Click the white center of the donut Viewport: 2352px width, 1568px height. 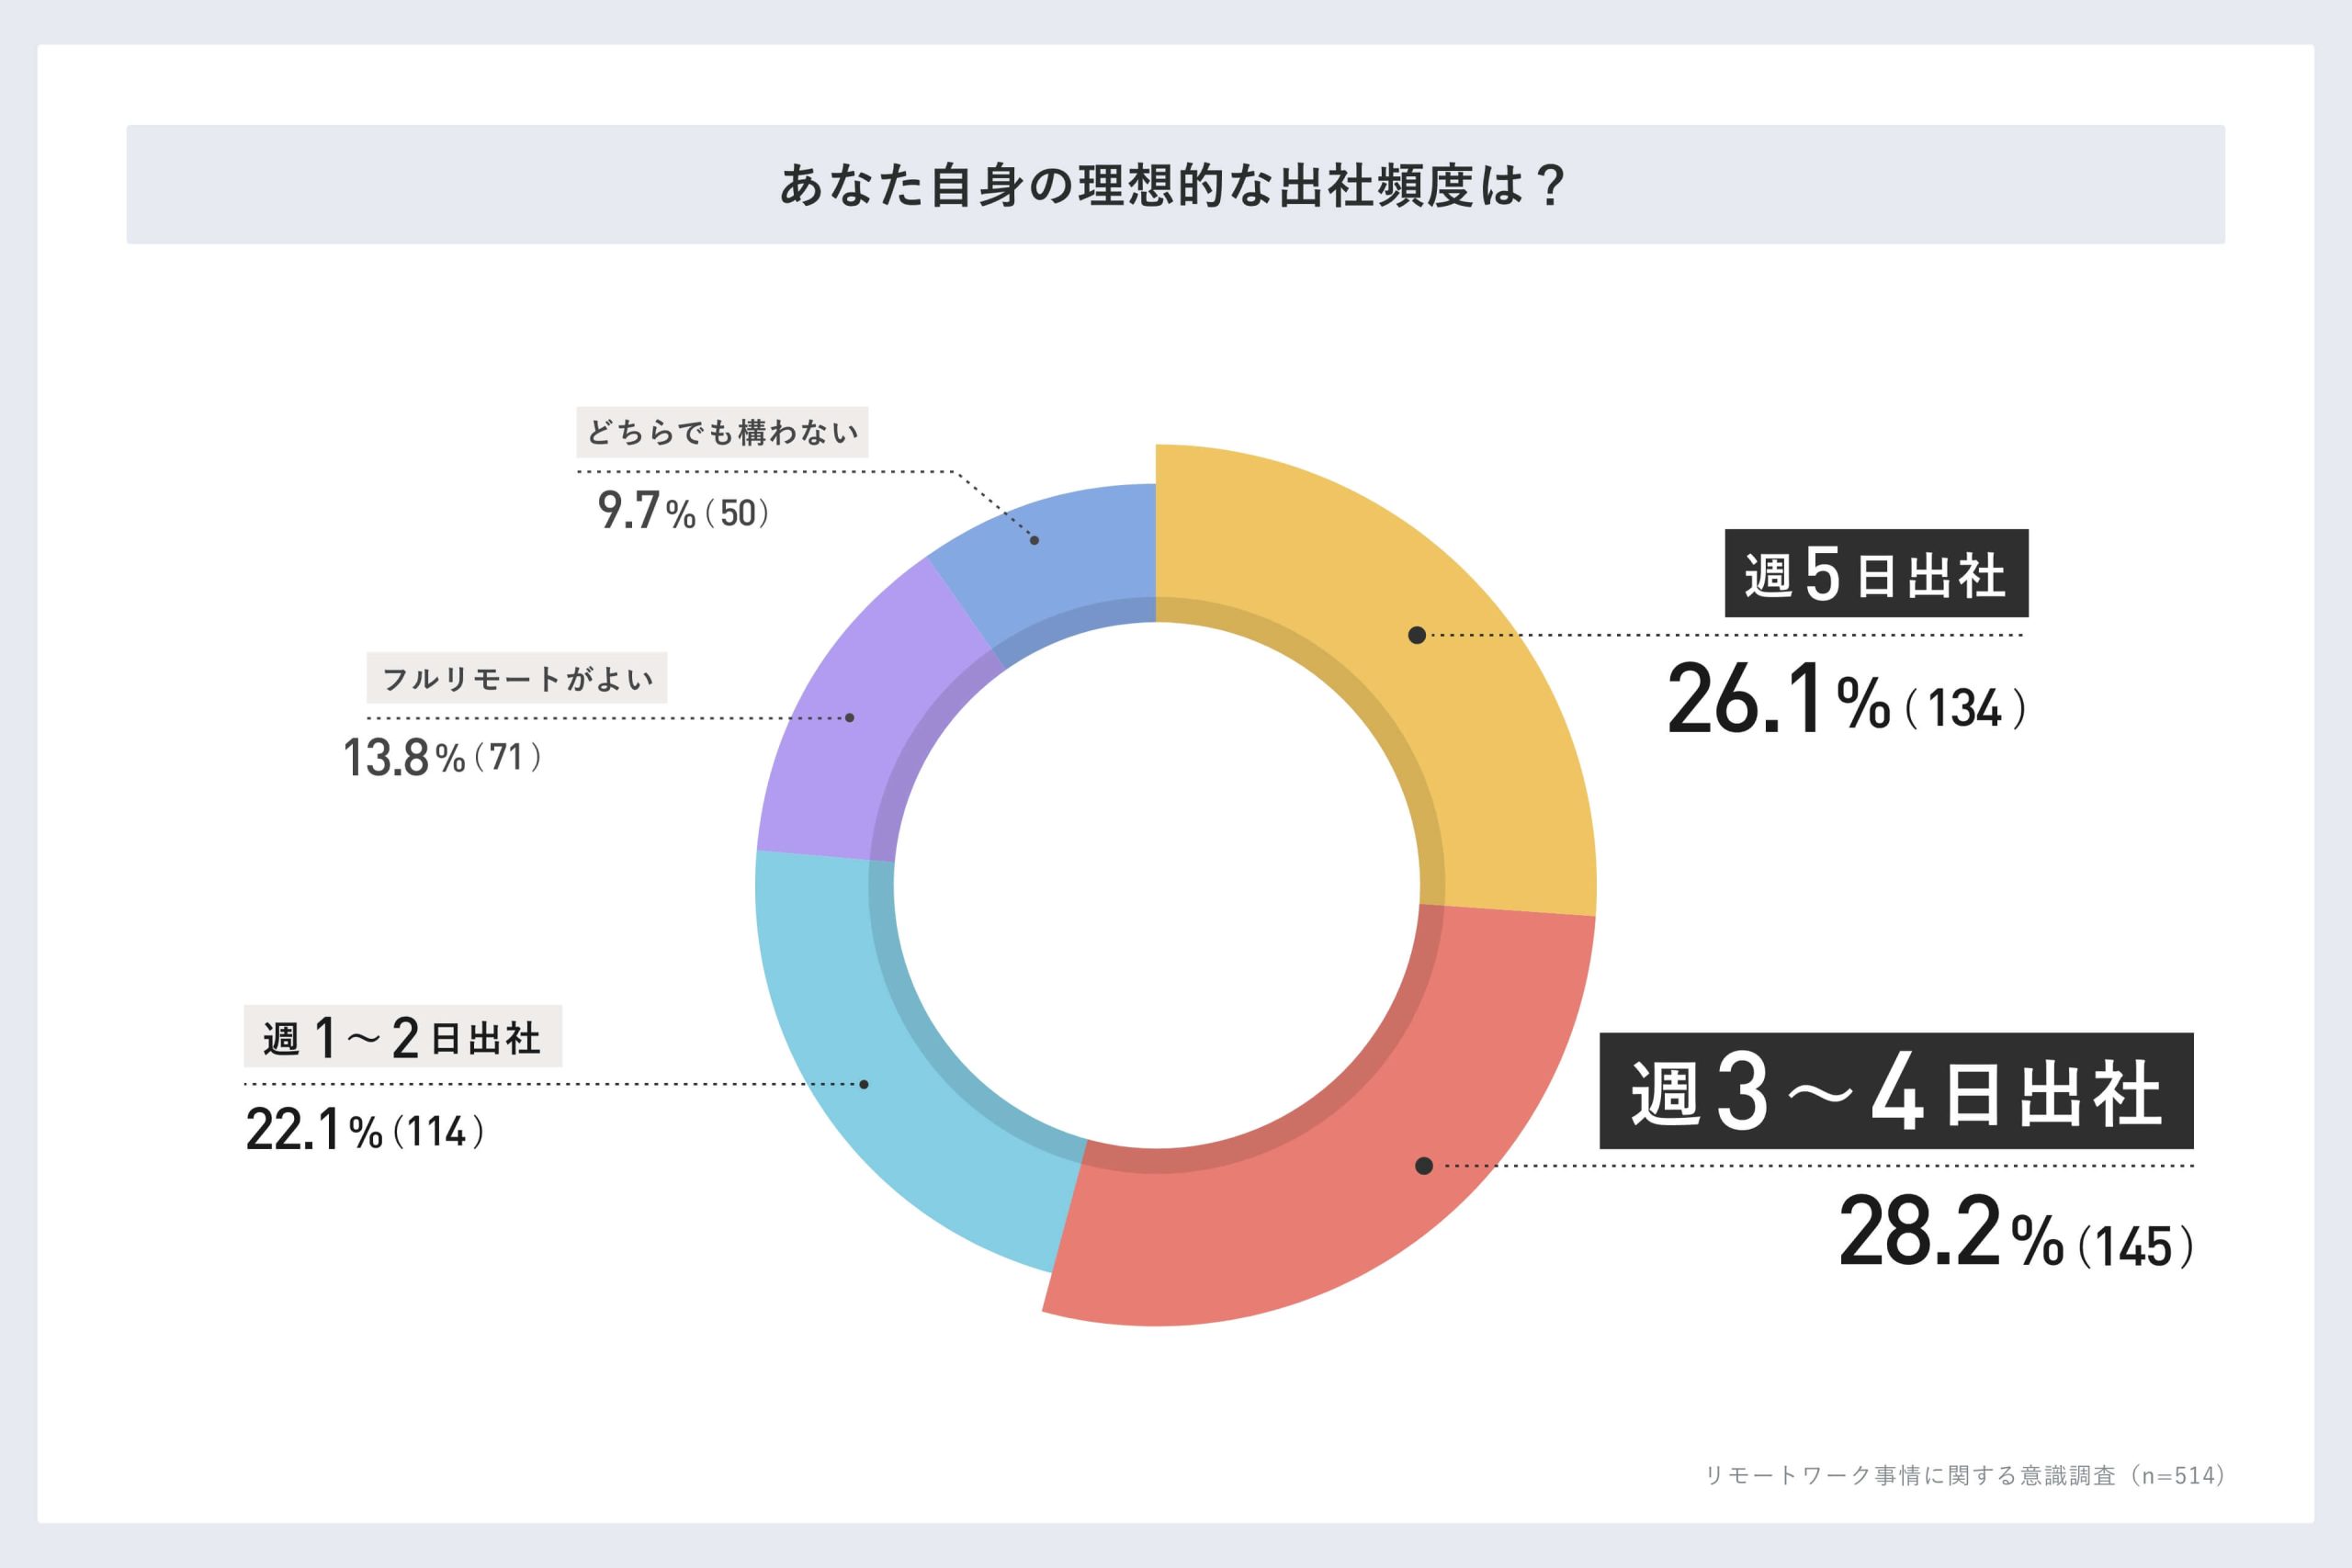click(x=1157, y=886)
